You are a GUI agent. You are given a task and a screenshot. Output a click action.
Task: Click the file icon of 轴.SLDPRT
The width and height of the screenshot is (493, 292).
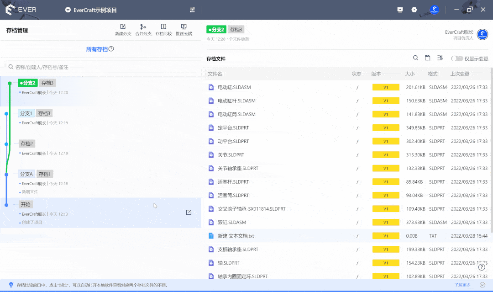pos(211,263)
